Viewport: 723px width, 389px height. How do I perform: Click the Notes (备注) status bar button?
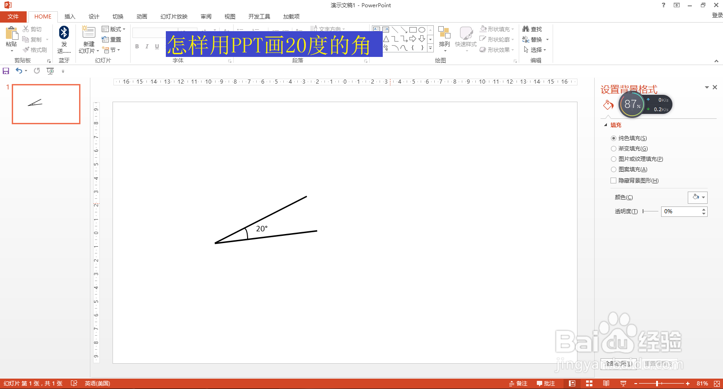pos(518,384)
